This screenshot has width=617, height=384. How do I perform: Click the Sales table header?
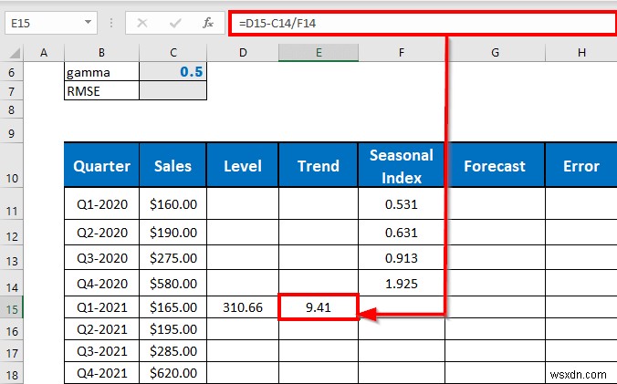pyautogui.click(x=173, y=165)
